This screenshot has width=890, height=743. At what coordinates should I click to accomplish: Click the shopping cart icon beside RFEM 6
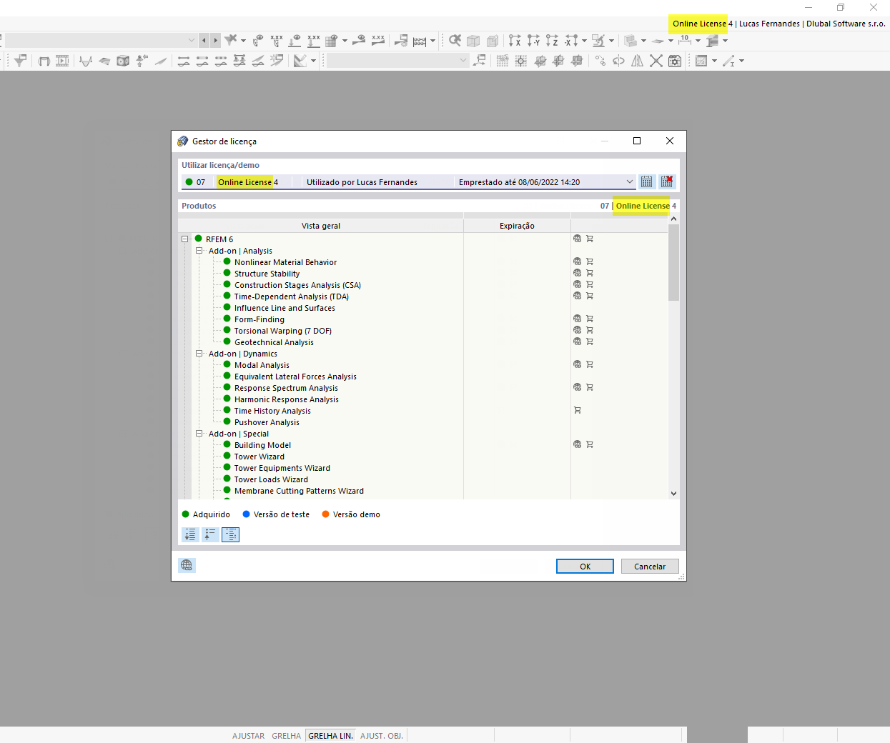tap(589, 239)
